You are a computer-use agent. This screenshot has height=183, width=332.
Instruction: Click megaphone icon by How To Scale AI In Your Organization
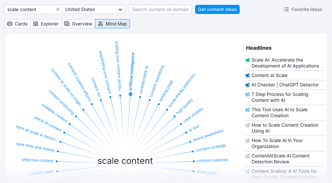[x=248, y=141]
